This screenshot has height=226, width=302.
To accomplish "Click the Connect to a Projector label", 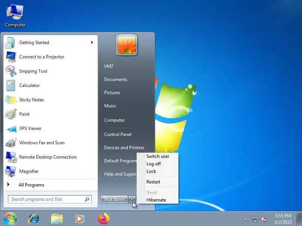I will point(42,57).
